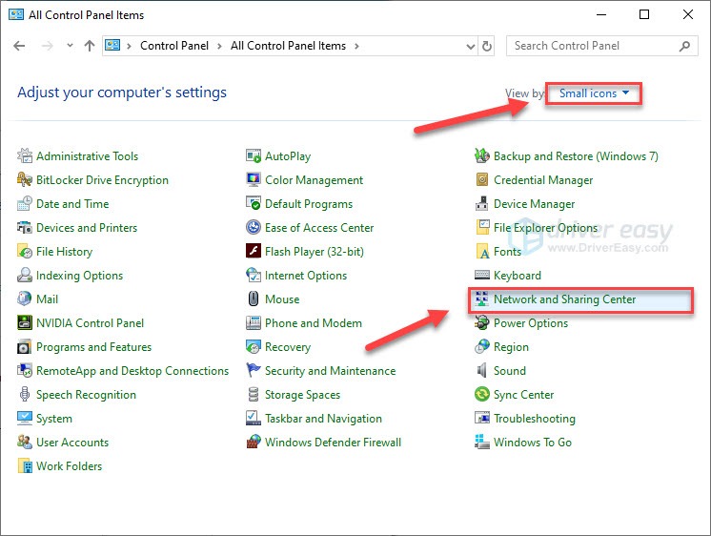
Task: Select Control Panel in the breadcrumb path
Action: [x=174, y=46]
